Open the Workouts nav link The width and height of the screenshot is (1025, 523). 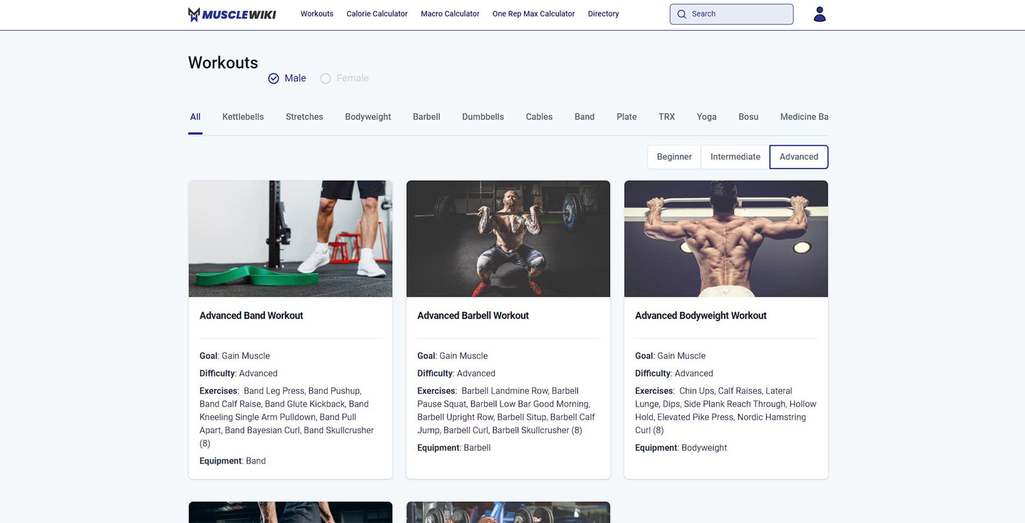coord(317,14)
